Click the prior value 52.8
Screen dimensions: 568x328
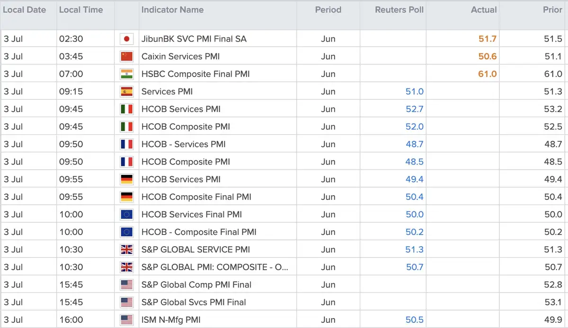pyautogui.click(x=553, y=285)
